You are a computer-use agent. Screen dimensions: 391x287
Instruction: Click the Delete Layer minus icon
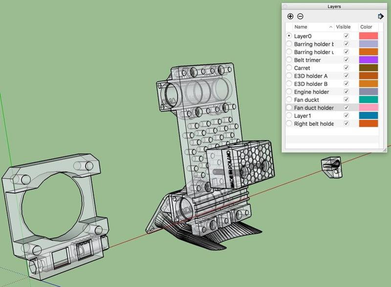click(300, 17)
